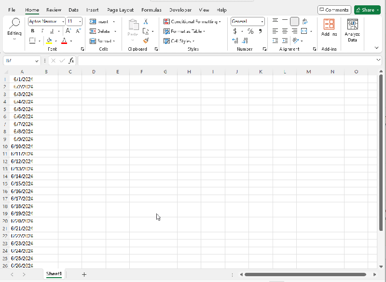Toggle underline formatting
The image size is (386, 282).
[51, 31]
